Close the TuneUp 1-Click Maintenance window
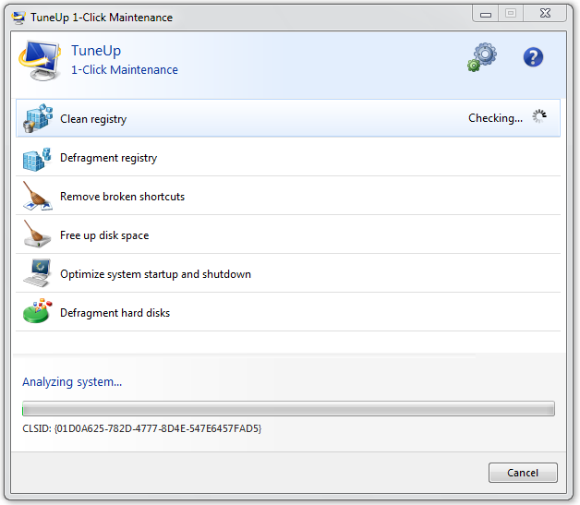The image size is (580, 505). click(x=545, y=14)
